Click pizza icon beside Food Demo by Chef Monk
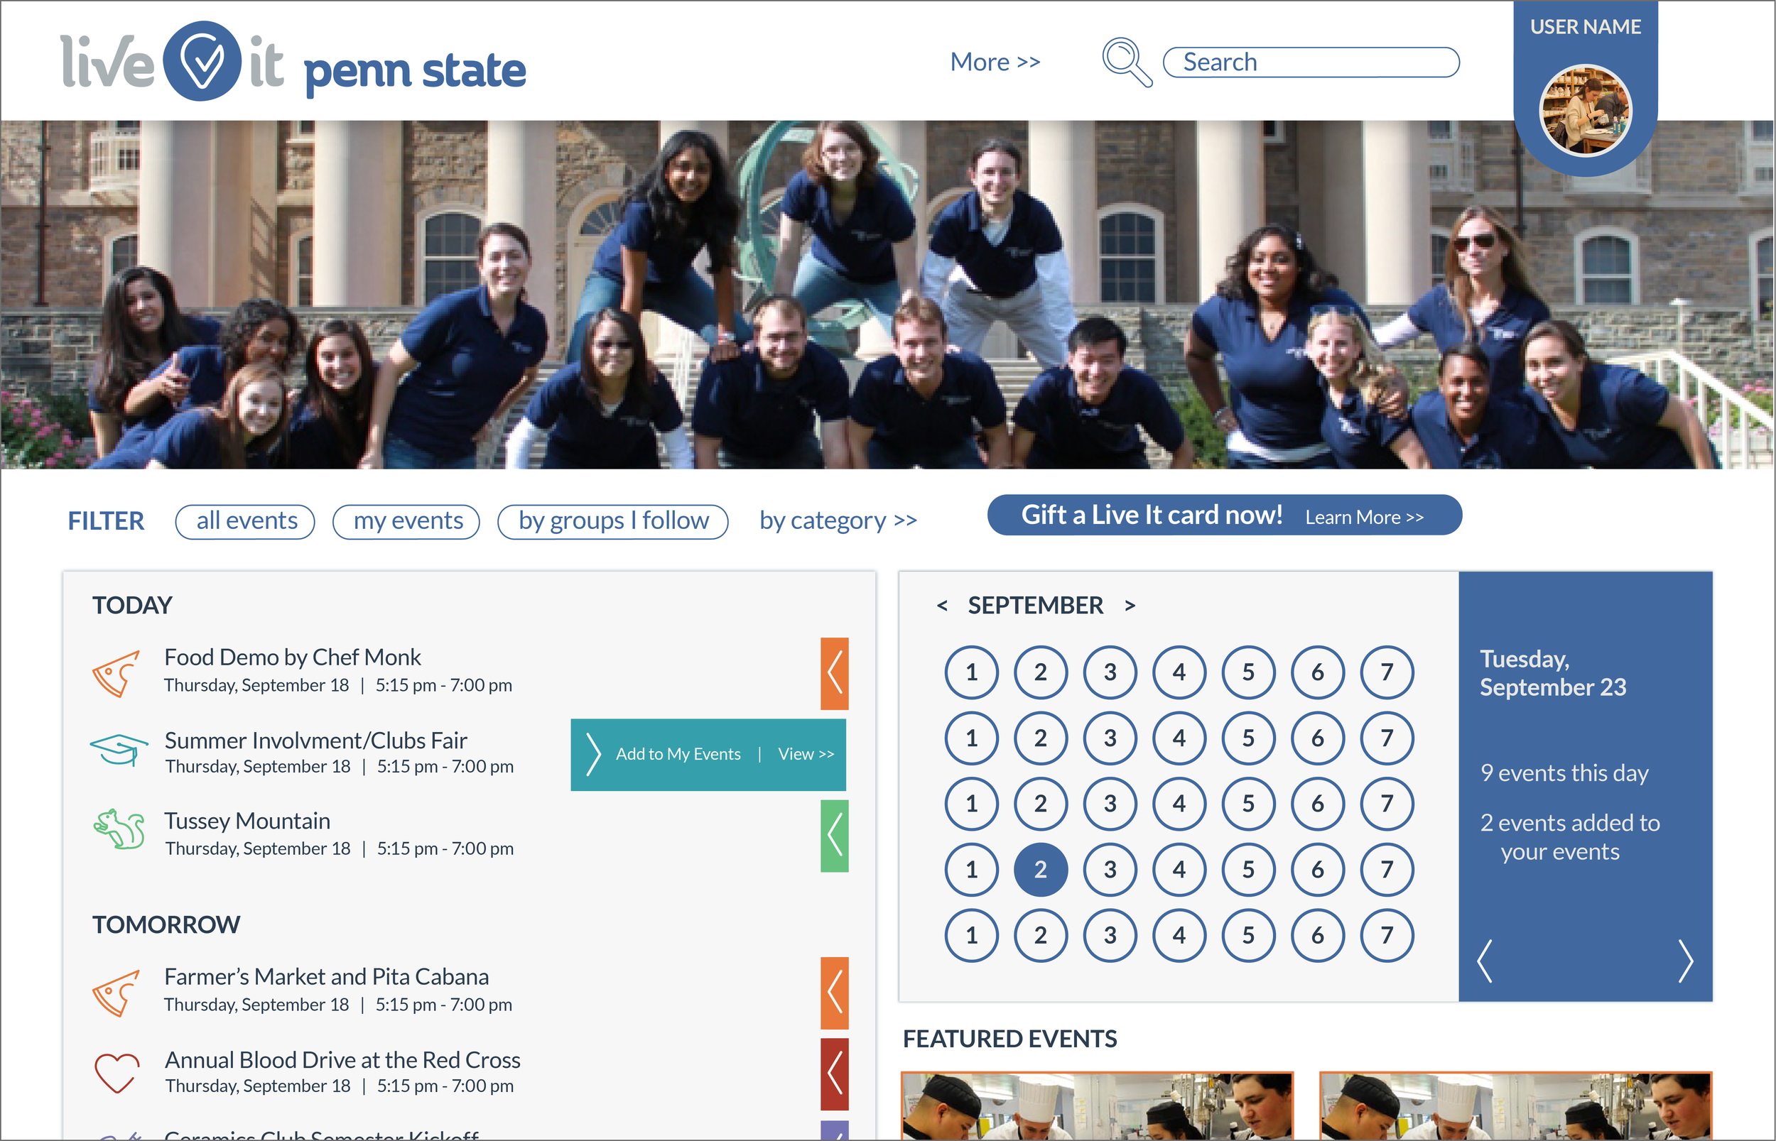 pyautogui.click(x=117, y=673)
